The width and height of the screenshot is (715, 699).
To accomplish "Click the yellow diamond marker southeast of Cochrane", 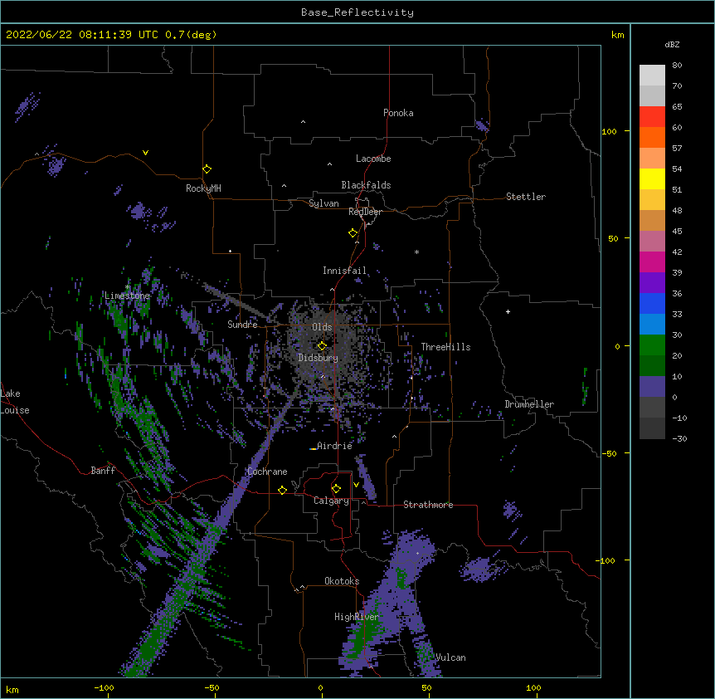I will click(x=282, y=490).
